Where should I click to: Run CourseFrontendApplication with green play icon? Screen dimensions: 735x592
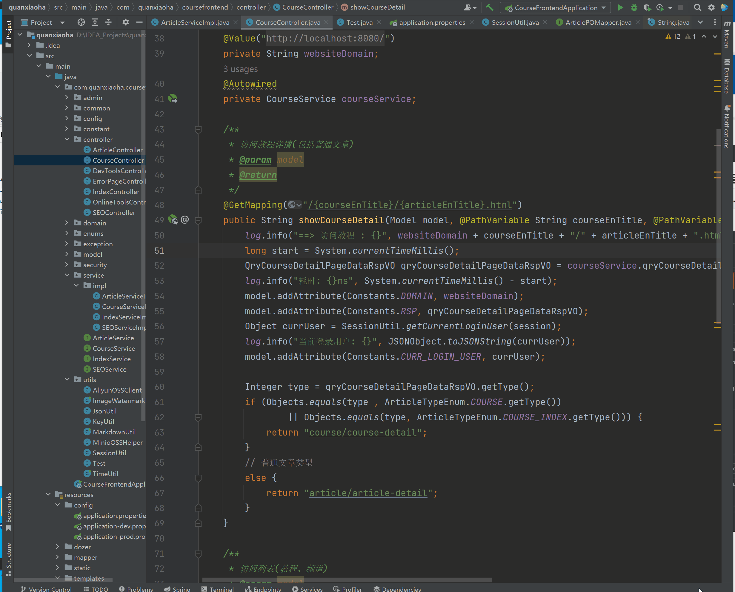pyautogui.click(x=620, y=7)
